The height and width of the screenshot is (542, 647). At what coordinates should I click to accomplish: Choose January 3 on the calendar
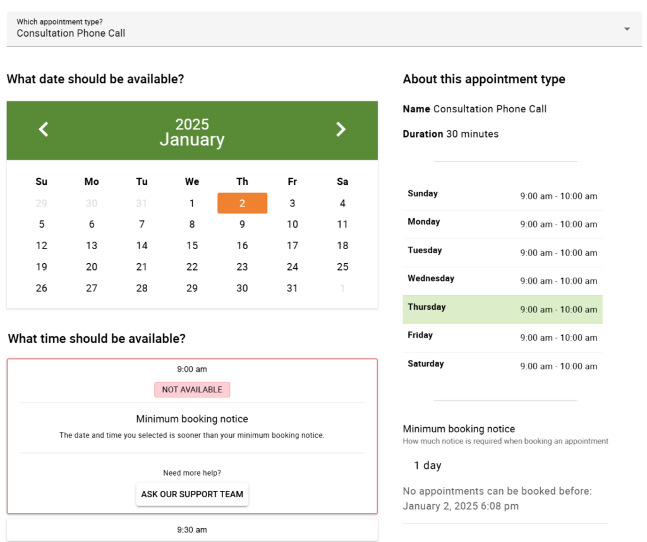point(292,203)
